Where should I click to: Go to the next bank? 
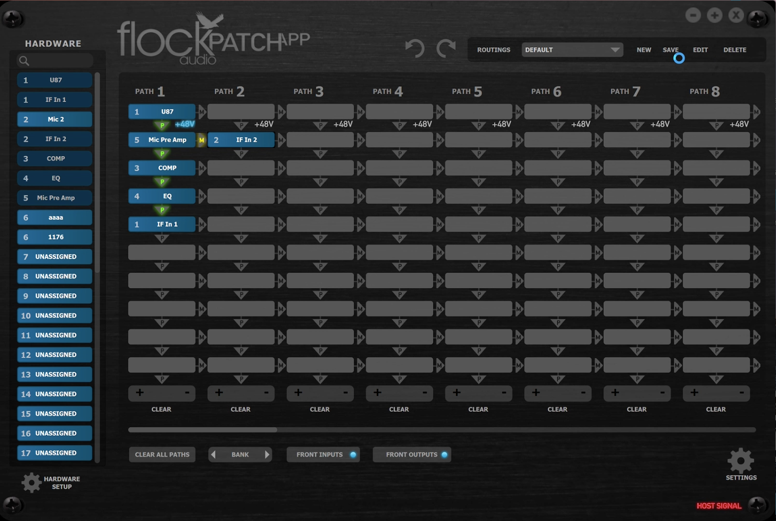pos(267,454)
